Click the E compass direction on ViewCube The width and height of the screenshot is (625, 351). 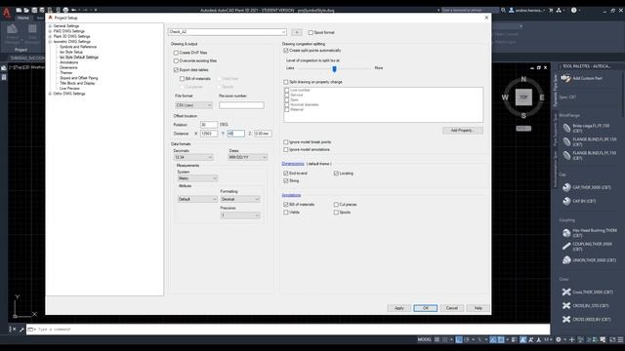pos(542,97)
